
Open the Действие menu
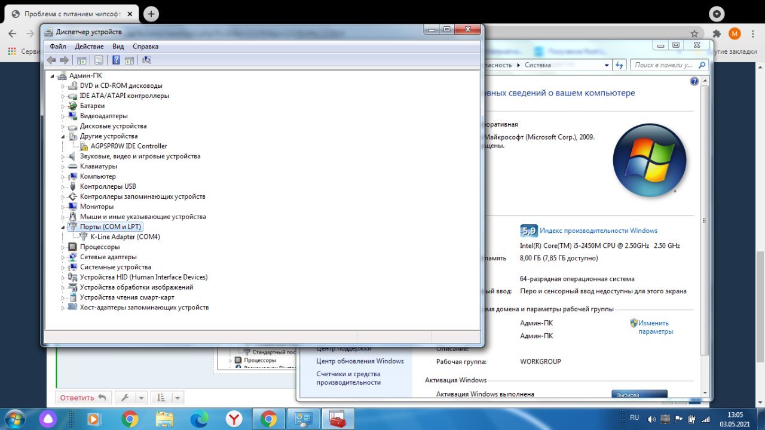click(89, 47)
